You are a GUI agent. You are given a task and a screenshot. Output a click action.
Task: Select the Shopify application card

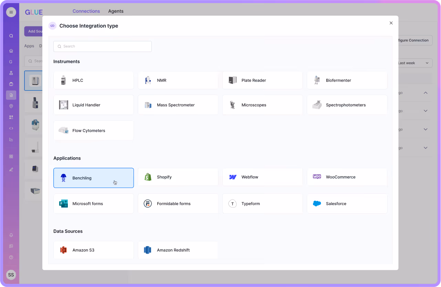pos(178,177)
